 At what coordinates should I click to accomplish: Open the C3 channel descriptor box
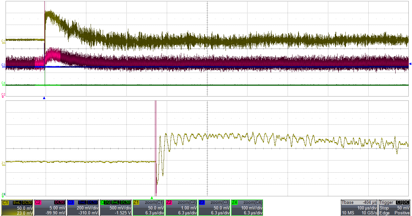pos(83,207)
